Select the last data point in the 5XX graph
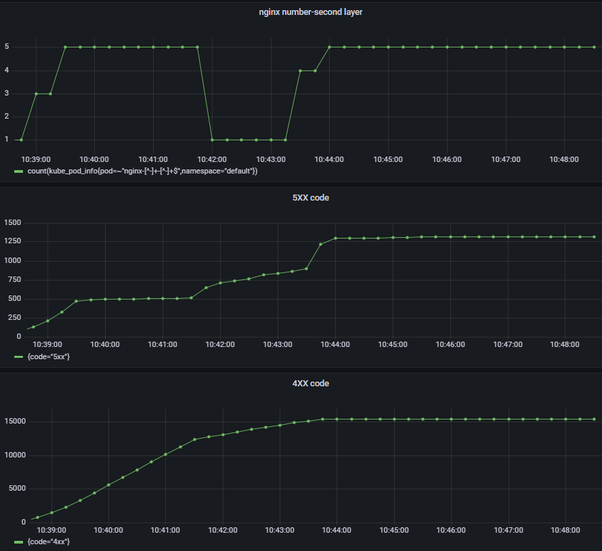The image size is (602, 551). [x=594, y=237]
